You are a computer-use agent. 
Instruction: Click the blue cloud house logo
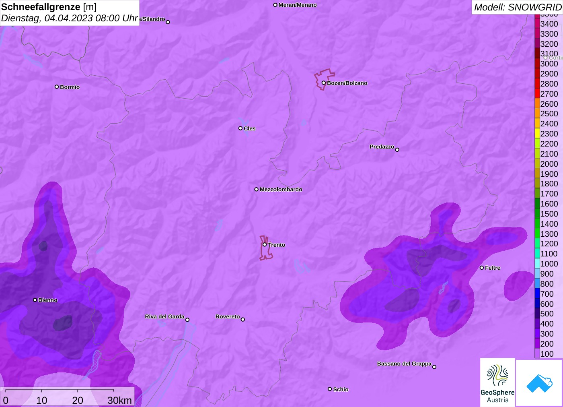539,383
